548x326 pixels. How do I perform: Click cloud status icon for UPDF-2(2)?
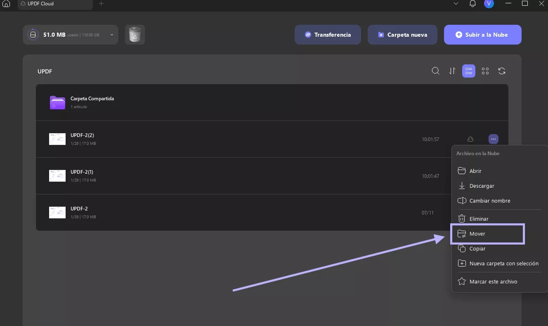470,139
